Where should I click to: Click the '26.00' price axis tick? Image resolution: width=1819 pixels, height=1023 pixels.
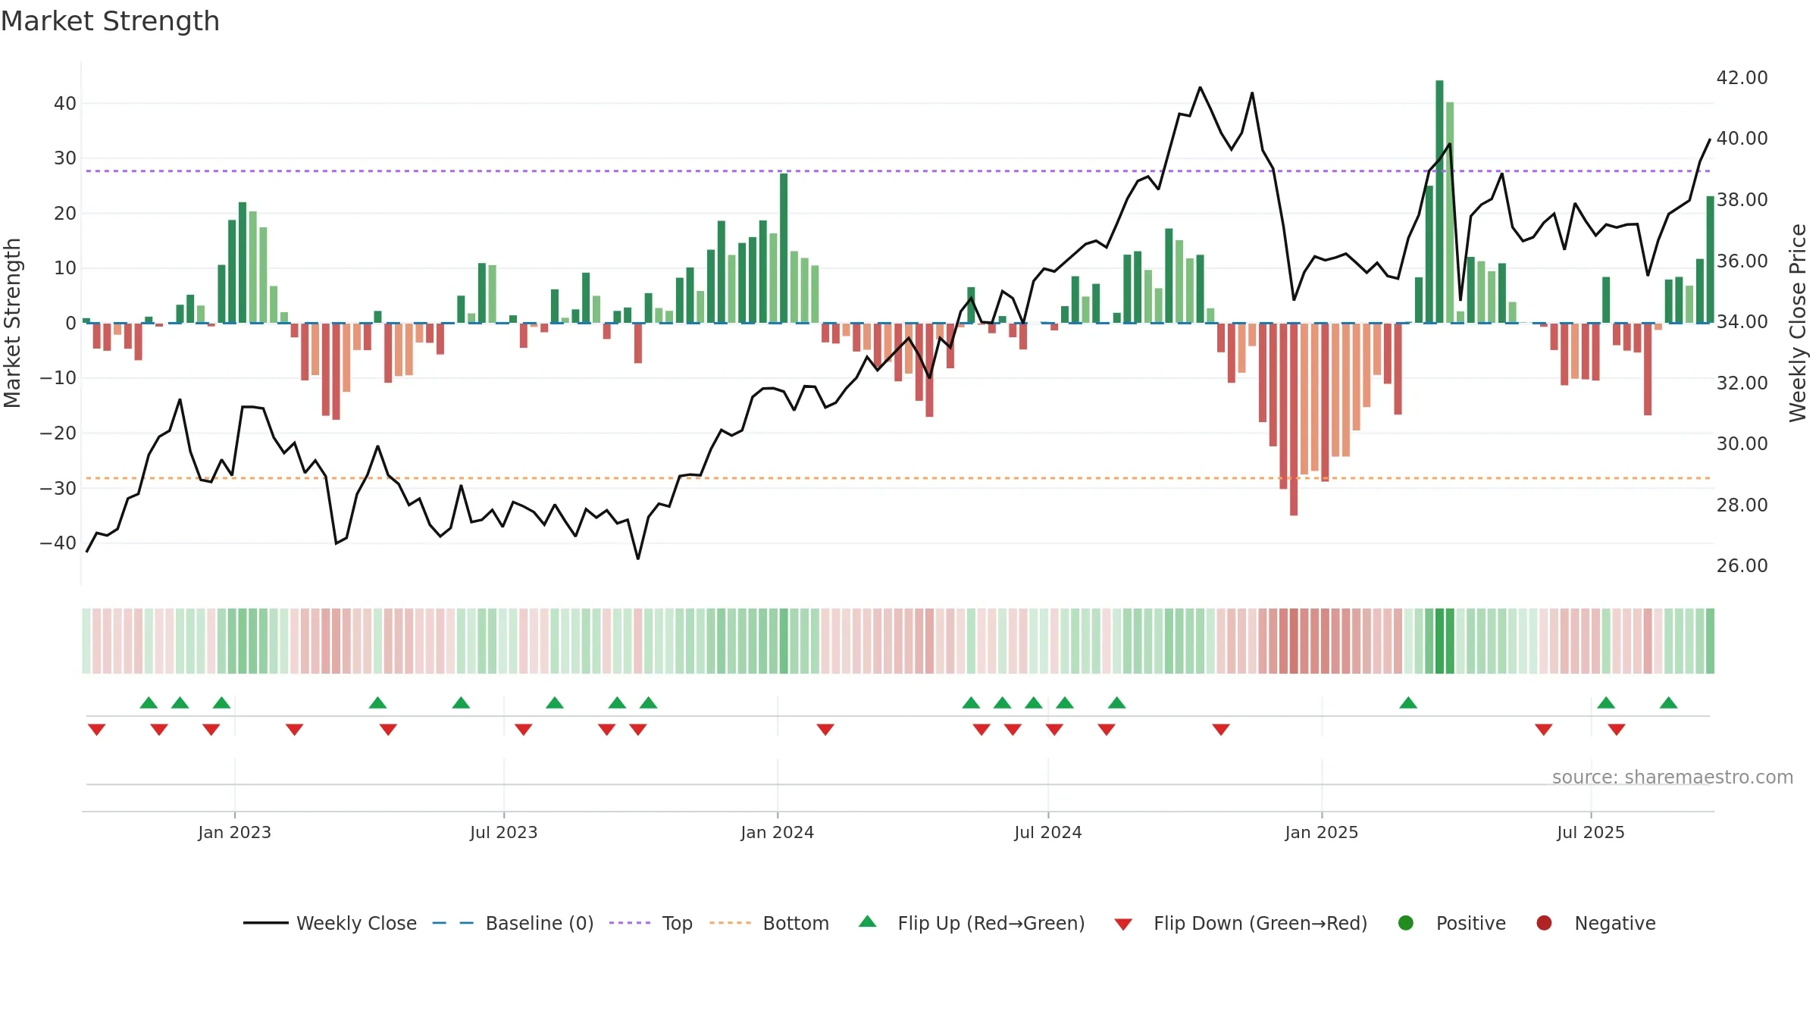1742,565
